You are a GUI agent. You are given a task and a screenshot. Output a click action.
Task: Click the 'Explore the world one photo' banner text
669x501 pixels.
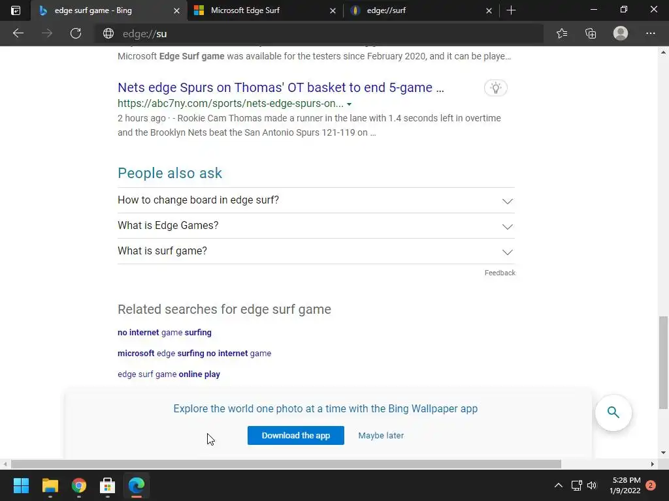point(325,408)
